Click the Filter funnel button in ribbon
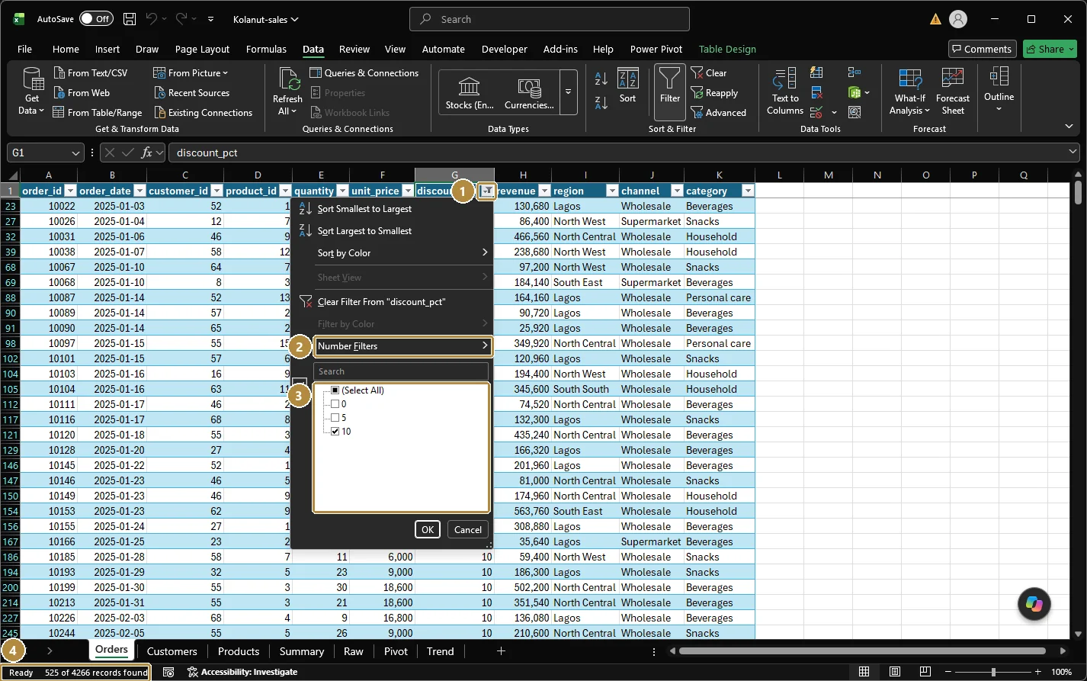 [669, 92]
